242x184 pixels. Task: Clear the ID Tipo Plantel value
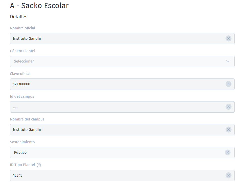click(x=228, y=175)
